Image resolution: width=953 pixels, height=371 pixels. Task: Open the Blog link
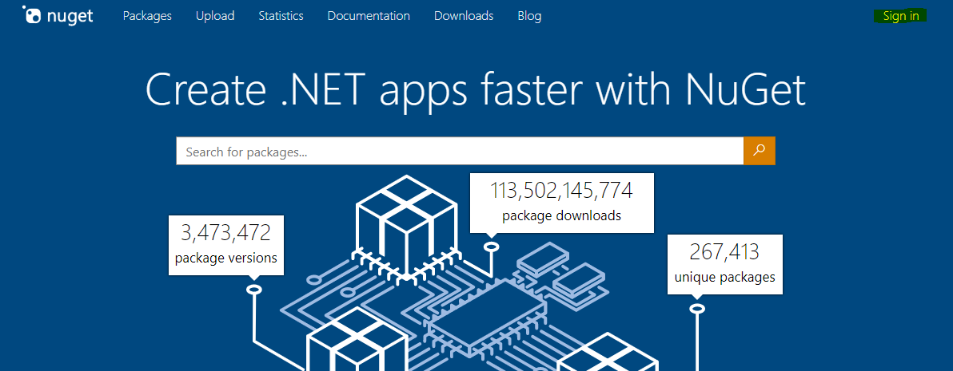coord(529,17)
